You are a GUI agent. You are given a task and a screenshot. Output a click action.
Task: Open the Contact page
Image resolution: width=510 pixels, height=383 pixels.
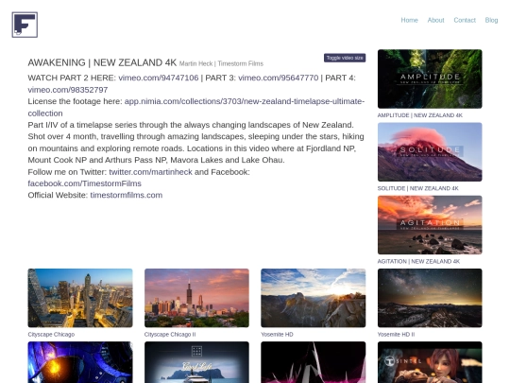pyautogui.click(x=465, y=20)
